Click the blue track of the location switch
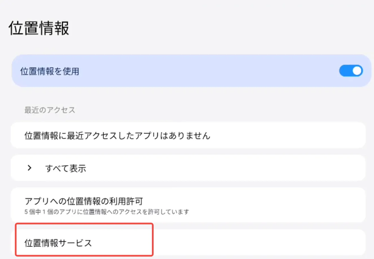This screenshot has width=374, height=259. pyautogui.click(x=346, y=71)
